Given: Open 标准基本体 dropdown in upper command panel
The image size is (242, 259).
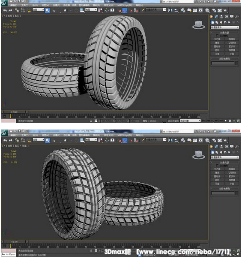Looking at the screenshot, I should point(225,27).
